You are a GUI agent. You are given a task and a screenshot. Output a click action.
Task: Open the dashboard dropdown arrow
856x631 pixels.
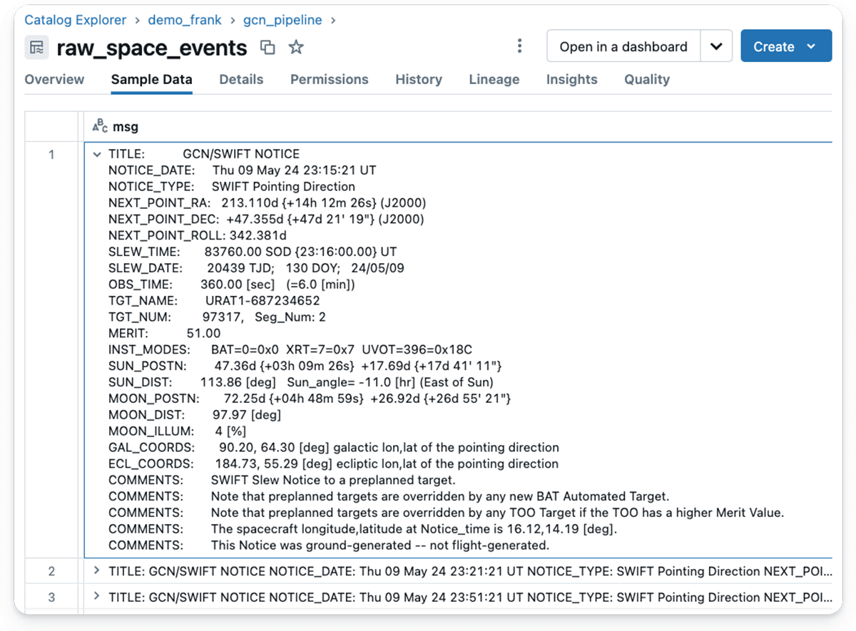coord(716,47)
